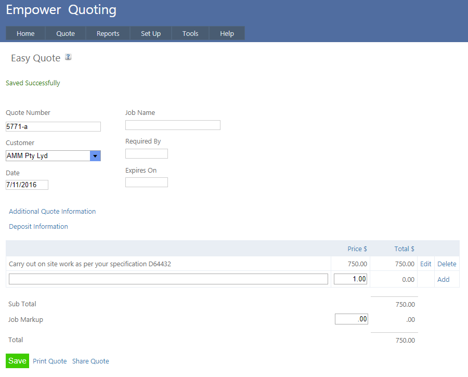The image size is (468, 377).
Task: Open the Customer dropdown arrow
Action: [x=95, y=155]
